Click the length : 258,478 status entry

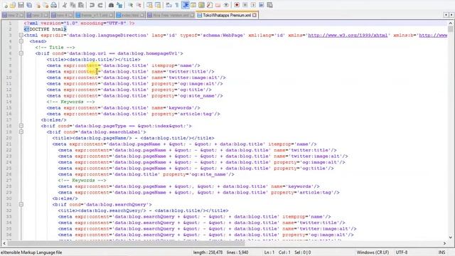click(x=208, y=252)
